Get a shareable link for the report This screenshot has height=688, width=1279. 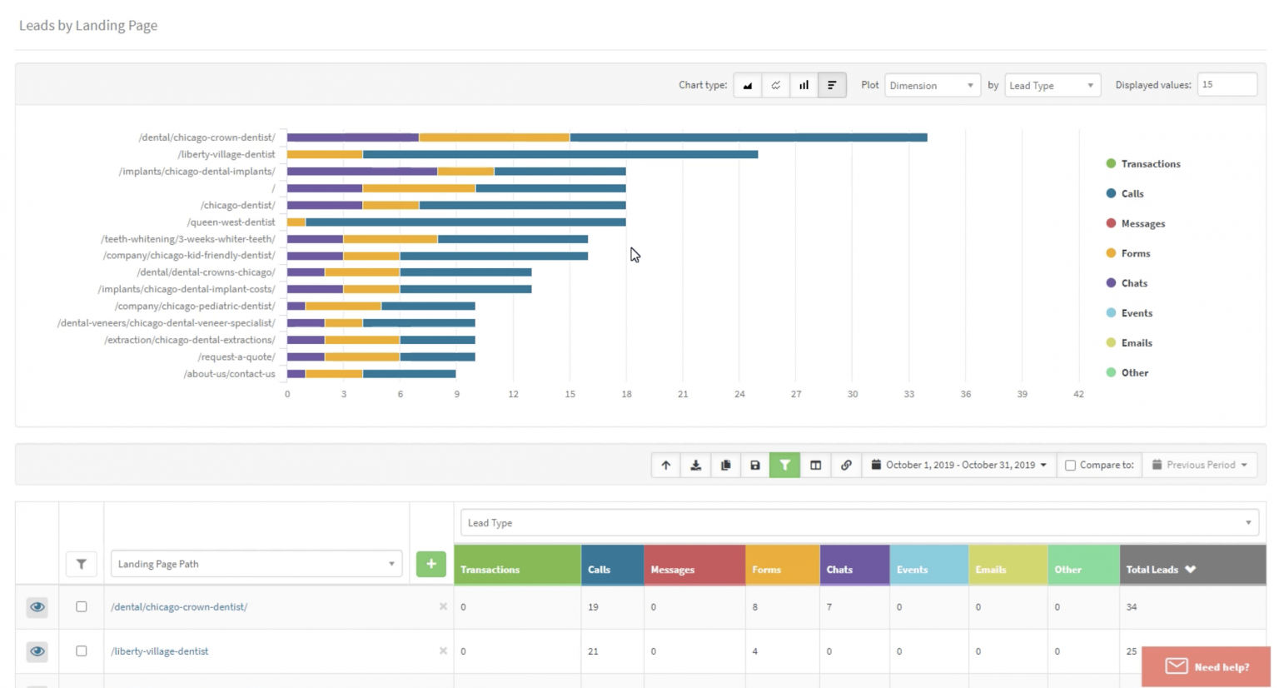(846, 465)
